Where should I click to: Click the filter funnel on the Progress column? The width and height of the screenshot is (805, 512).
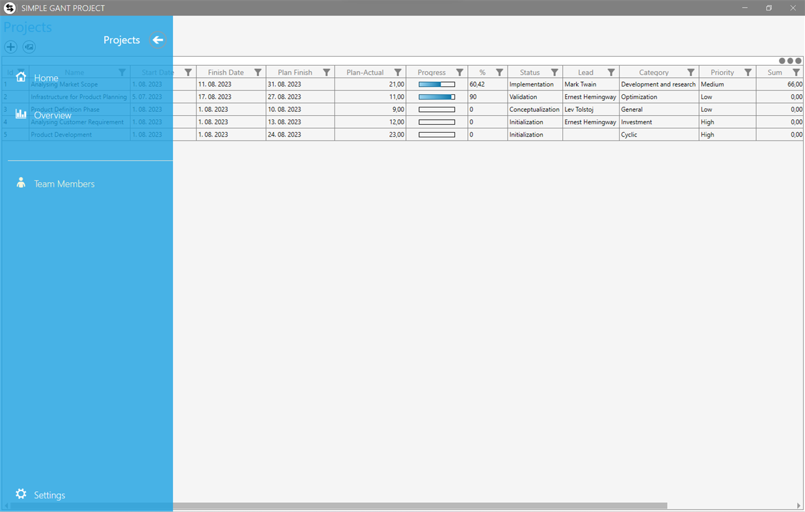pyautogui.click(x=459, y=72)
